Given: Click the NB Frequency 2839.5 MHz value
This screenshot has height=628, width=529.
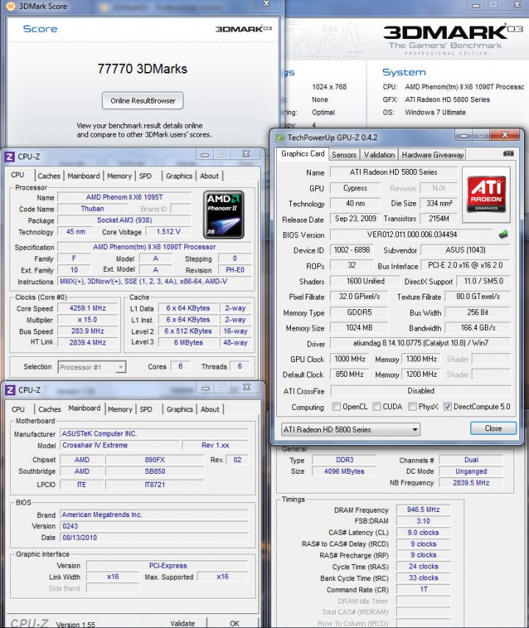Looking at the screenshot, I should pyautogui.click(x=471, y=483).
